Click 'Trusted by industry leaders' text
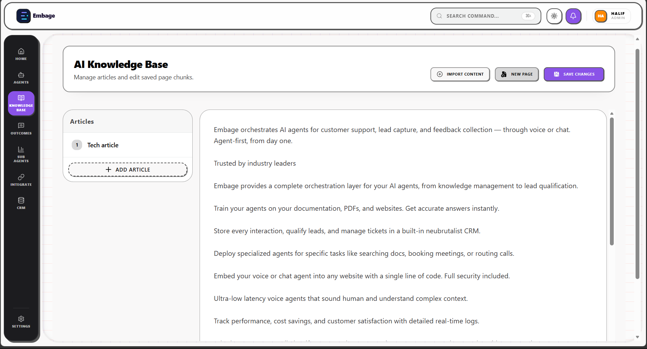Screen dimensions: 647x349 point(255,163)
